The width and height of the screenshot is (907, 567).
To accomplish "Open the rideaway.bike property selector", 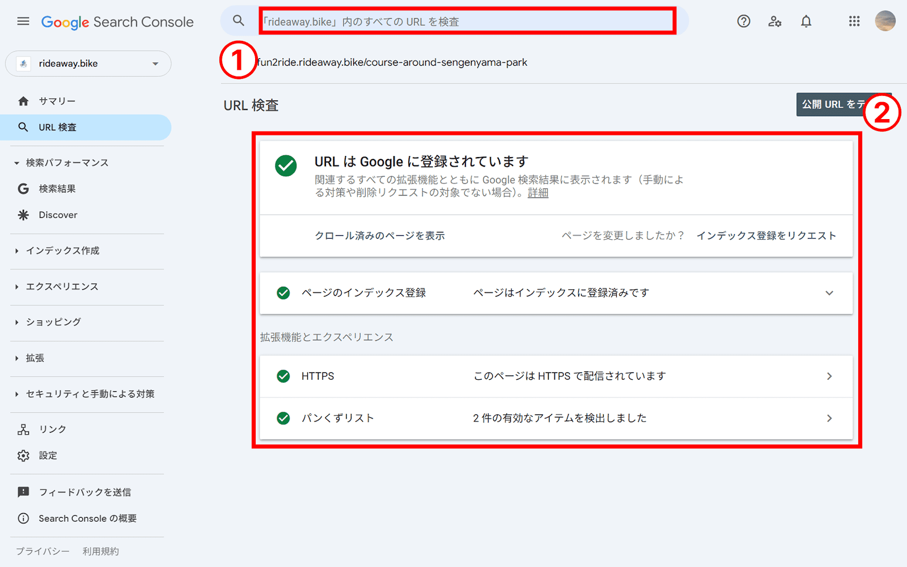I will coord(88,64).
